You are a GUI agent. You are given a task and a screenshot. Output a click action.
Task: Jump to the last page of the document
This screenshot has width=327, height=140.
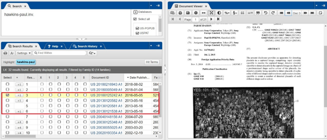tap(218, 19)
